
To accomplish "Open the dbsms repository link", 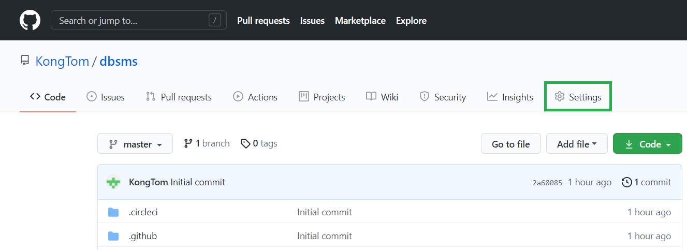I will 119,62.
